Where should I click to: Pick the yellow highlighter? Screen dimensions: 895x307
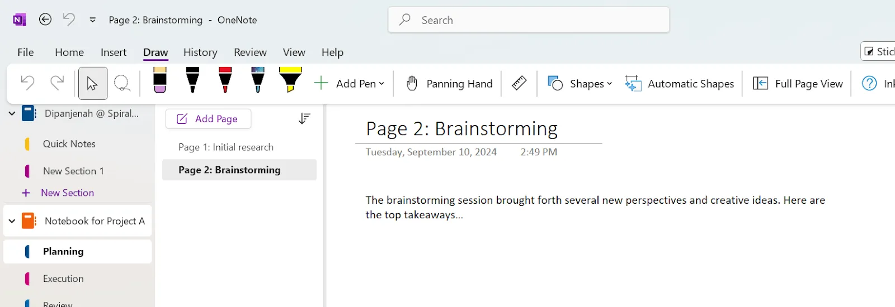tap(290, 80)
